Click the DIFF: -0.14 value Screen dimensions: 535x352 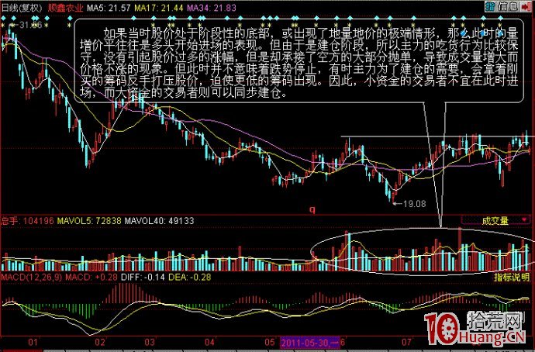[143, 277]
